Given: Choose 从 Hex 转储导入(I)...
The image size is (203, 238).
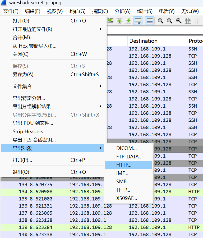Looking at the screenshot, I should 53,46.
